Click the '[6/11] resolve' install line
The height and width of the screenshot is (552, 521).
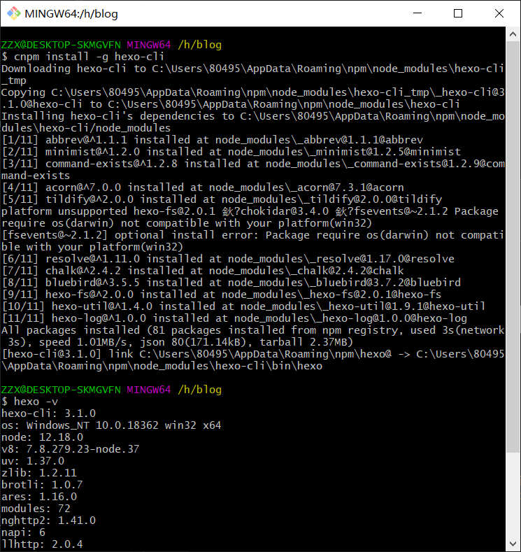point(228,259)
